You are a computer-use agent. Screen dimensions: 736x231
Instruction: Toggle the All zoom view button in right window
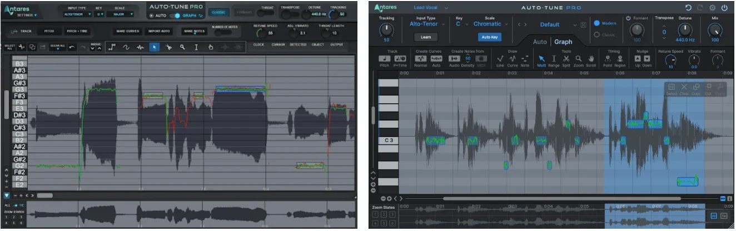714,215
